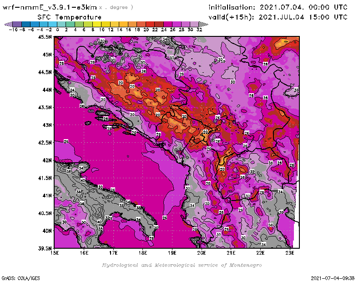Click the longitude label '17E'
364x281 pixels.
pyautogui.click(x=113, y=253)
